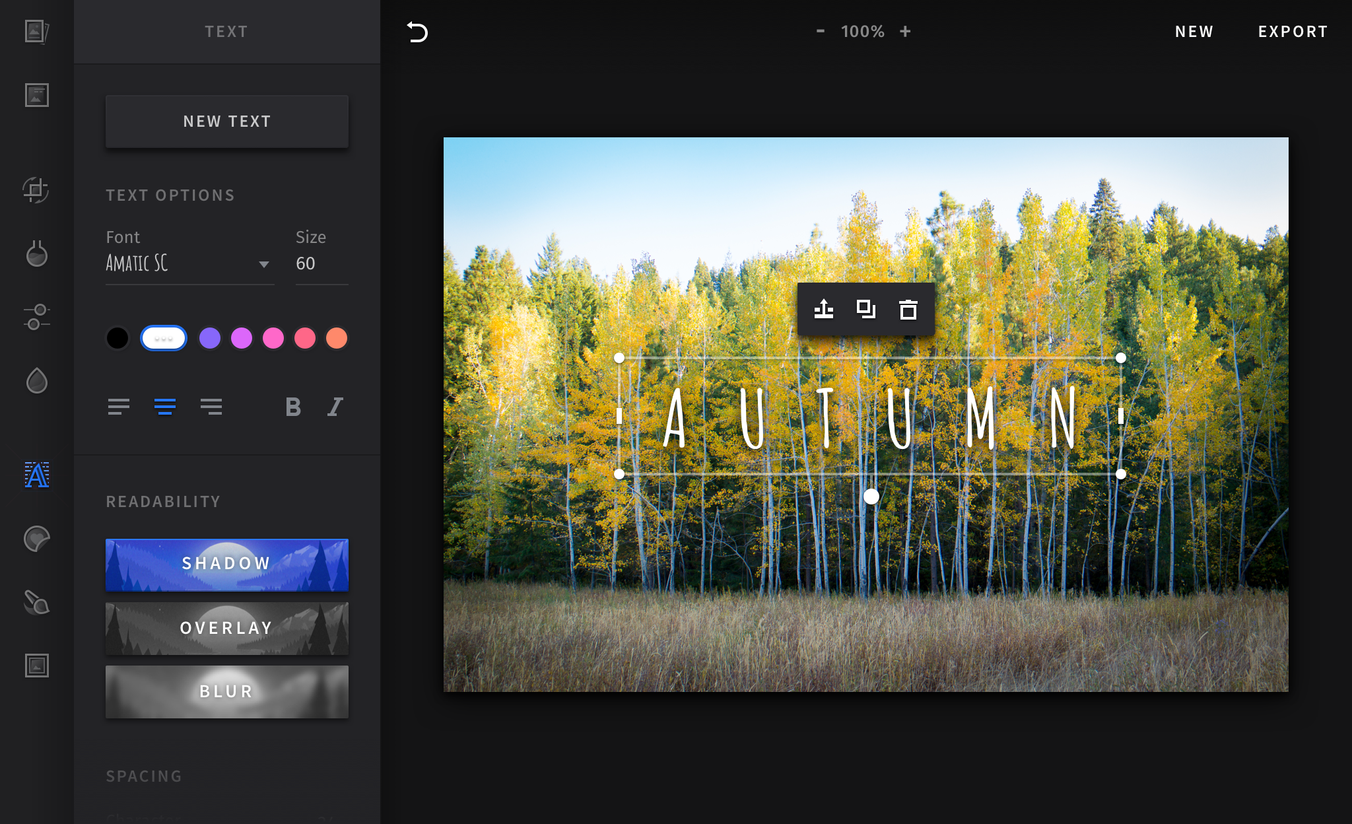This screenshot has height=824, width=1352.
Task: Toggle bold text formatting
Action: click(x=293, y=407)
